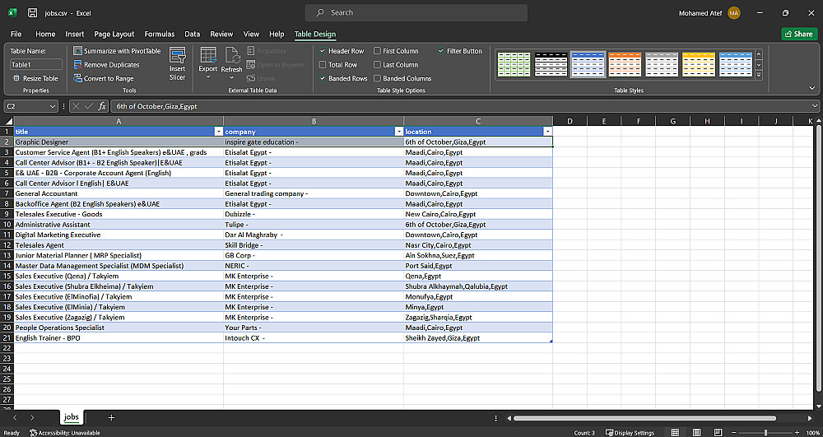Go to previous sheet arrow

click(x=15, y=417)
